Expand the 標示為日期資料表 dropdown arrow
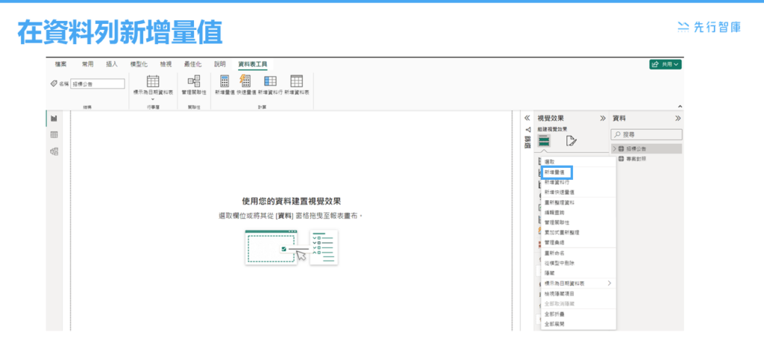The width and height of the screenshot is (764, 350). (153, 99)
